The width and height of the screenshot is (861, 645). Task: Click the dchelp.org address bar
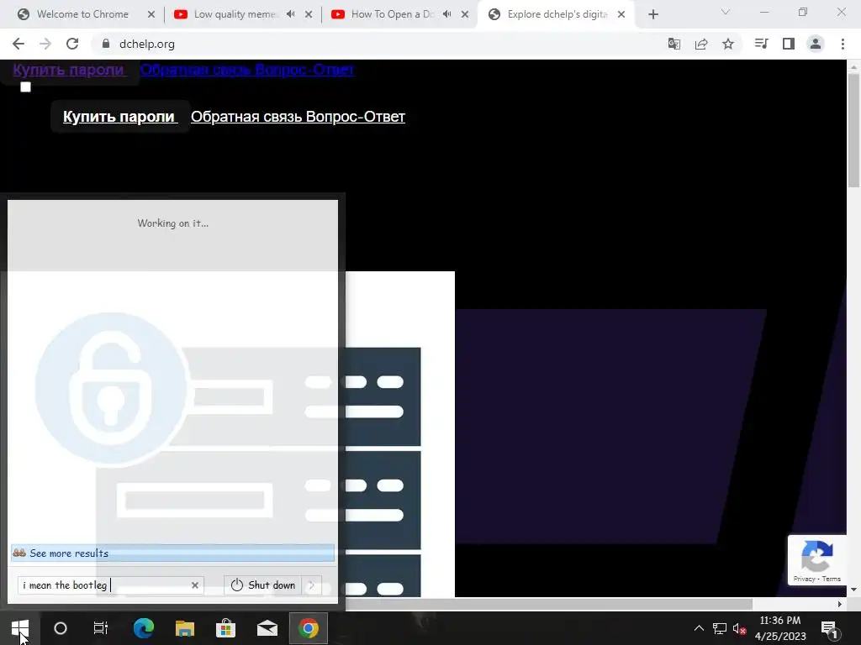click(x=379, y=44)
